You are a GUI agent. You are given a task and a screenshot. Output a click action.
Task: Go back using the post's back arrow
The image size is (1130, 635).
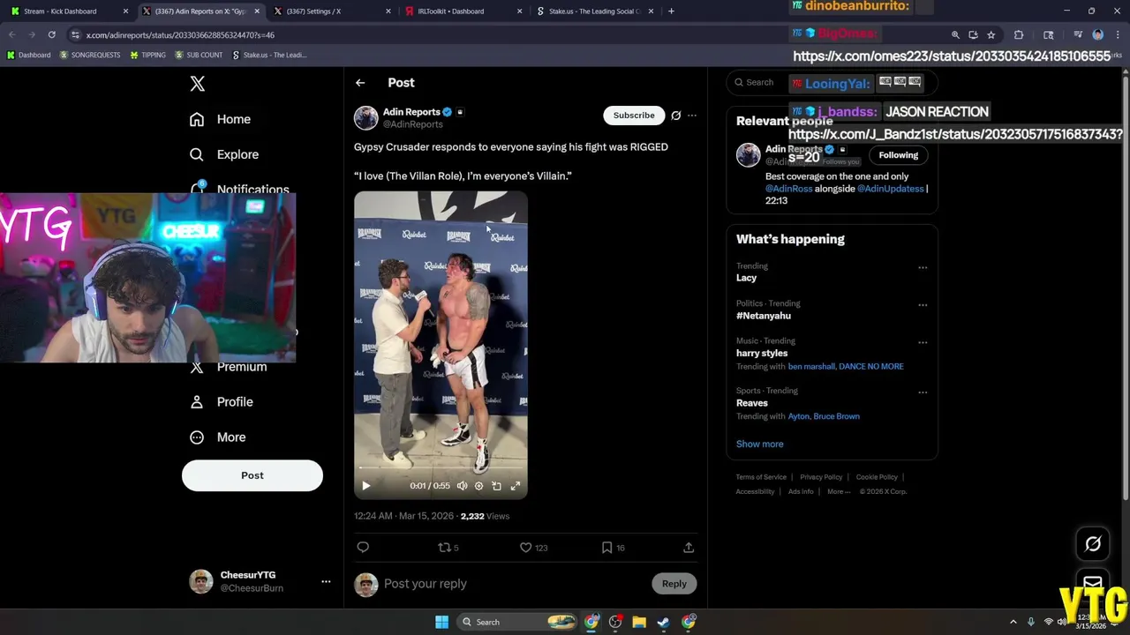[x=360, y=83]
